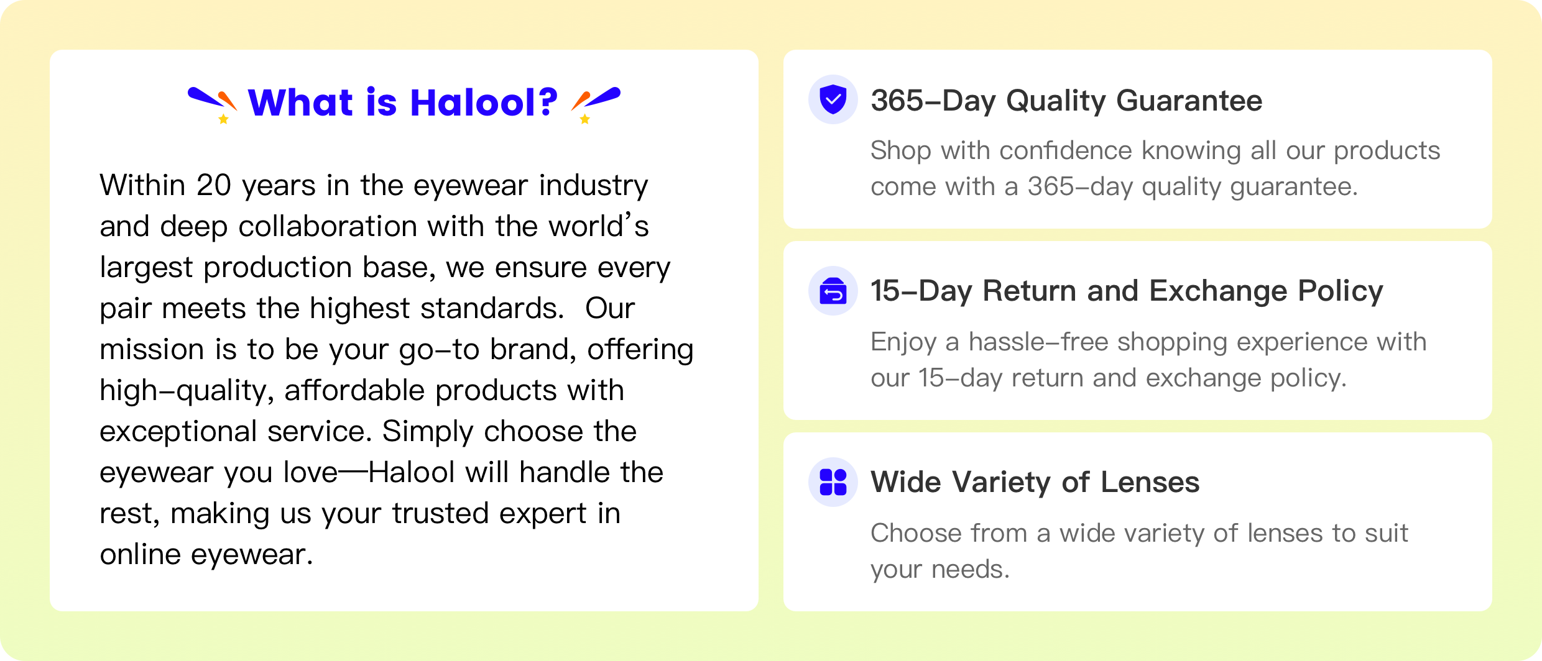Viewport: 1542px width, 661px height.
Task: Click the 'our 15-day return and exchange policy' line
Action: 1109,378
